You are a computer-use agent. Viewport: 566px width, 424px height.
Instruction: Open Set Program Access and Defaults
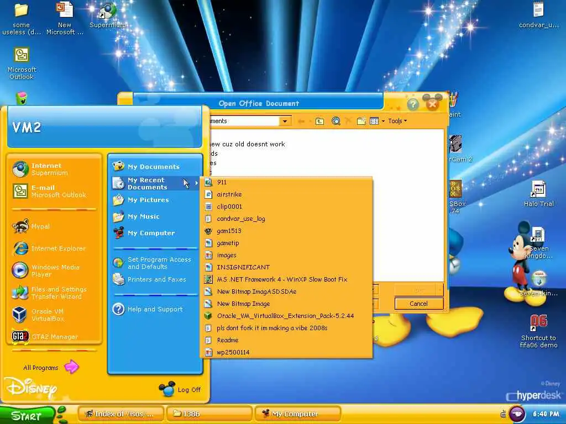pyautogui.click(x=155, y=263)
